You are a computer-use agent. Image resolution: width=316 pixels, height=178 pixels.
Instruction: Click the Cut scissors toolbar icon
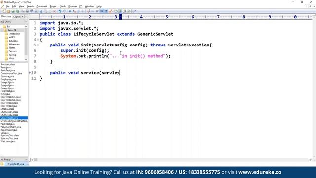point(41,11)
